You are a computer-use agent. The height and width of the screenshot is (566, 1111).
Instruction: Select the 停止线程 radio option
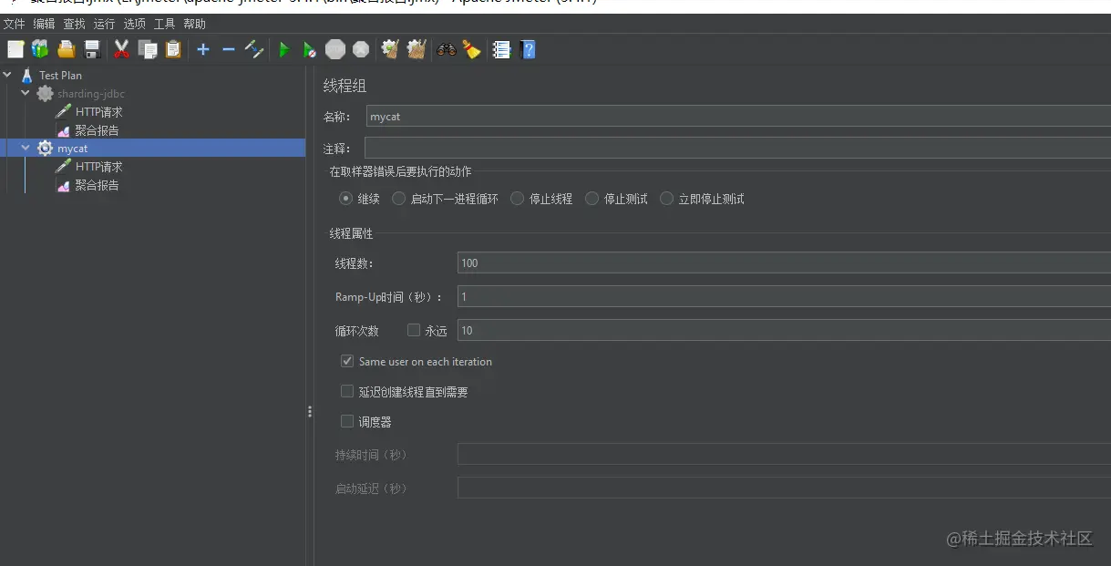point(518,198)
